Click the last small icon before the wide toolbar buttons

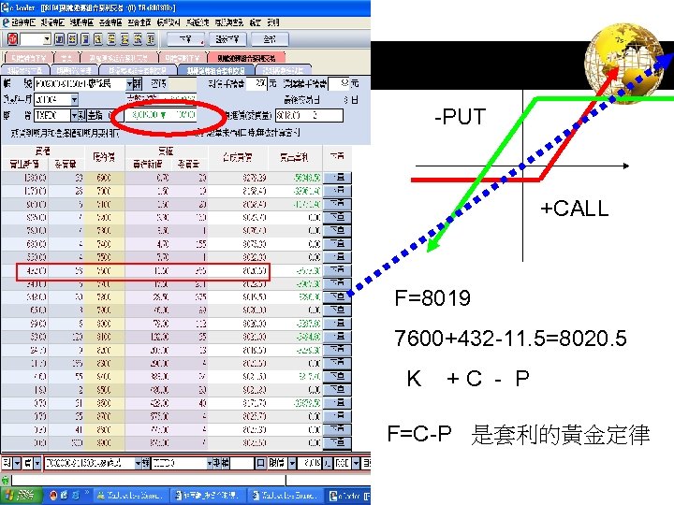pos(151,39)
